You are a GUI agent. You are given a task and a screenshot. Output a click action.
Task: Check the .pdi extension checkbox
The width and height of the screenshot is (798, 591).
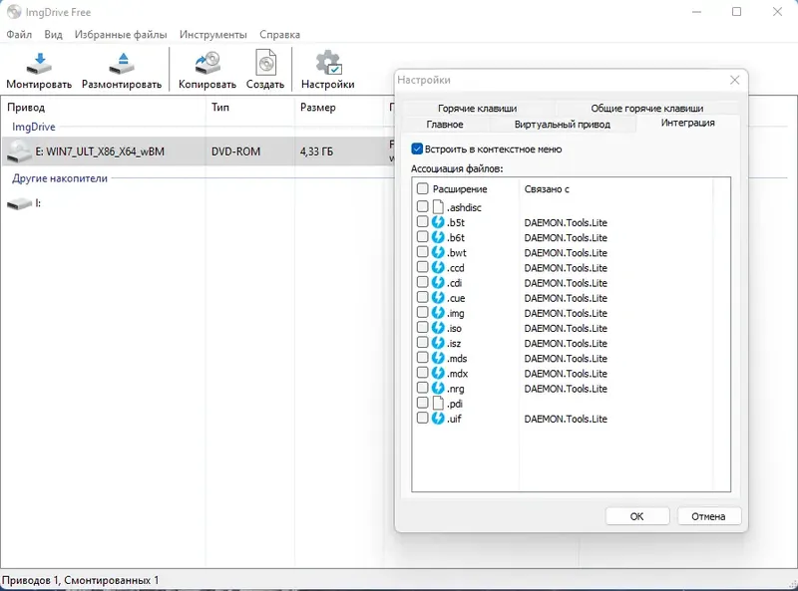(x=422, y=403)
